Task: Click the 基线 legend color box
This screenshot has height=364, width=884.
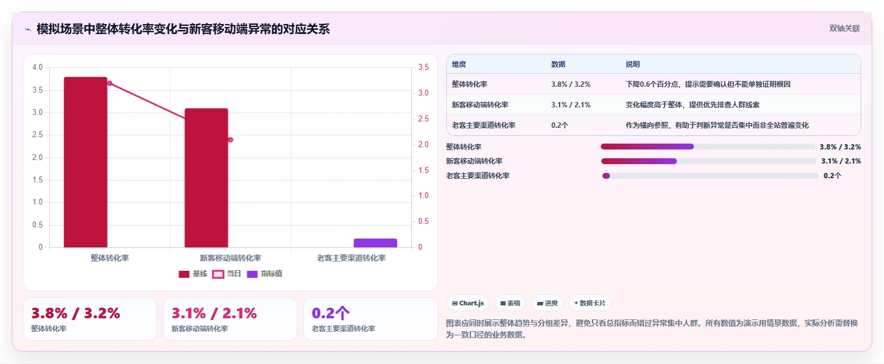Action: coord(184,274)
